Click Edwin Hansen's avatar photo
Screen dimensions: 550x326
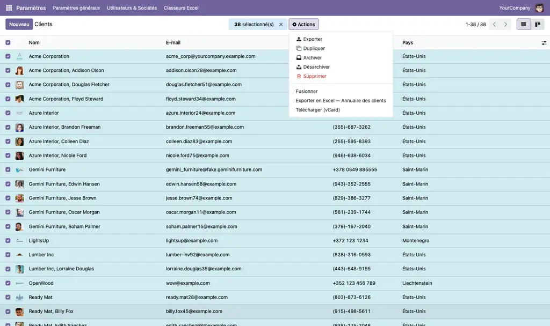[x=20, y=184]
